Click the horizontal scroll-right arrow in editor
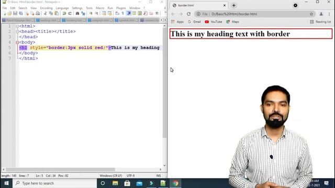335x188 pixels. 161,169
